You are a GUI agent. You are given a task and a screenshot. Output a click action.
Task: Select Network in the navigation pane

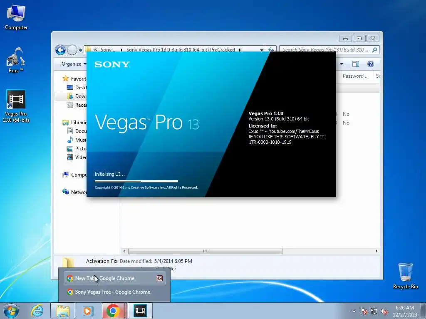(x=74, y=192)
